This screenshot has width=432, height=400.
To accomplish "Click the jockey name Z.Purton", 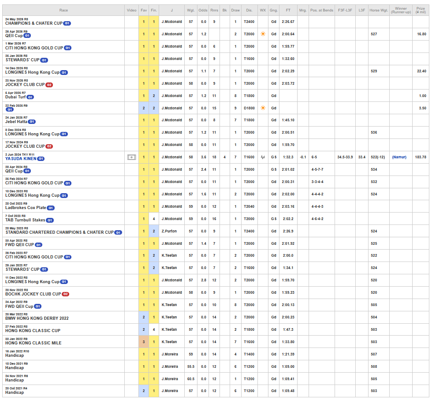I will [169, 231].
